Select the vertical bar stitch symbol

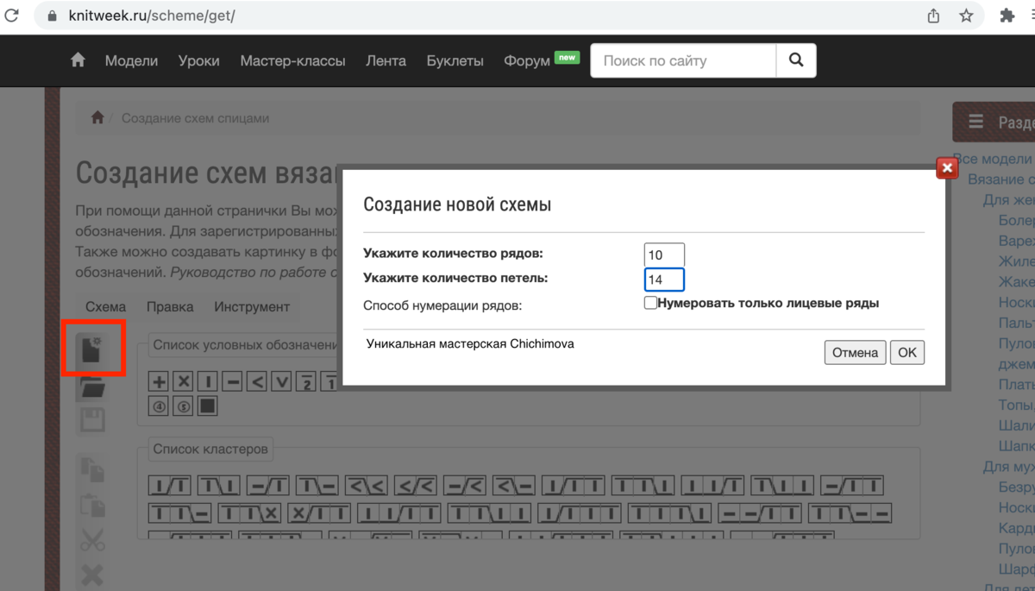point(208,381)
